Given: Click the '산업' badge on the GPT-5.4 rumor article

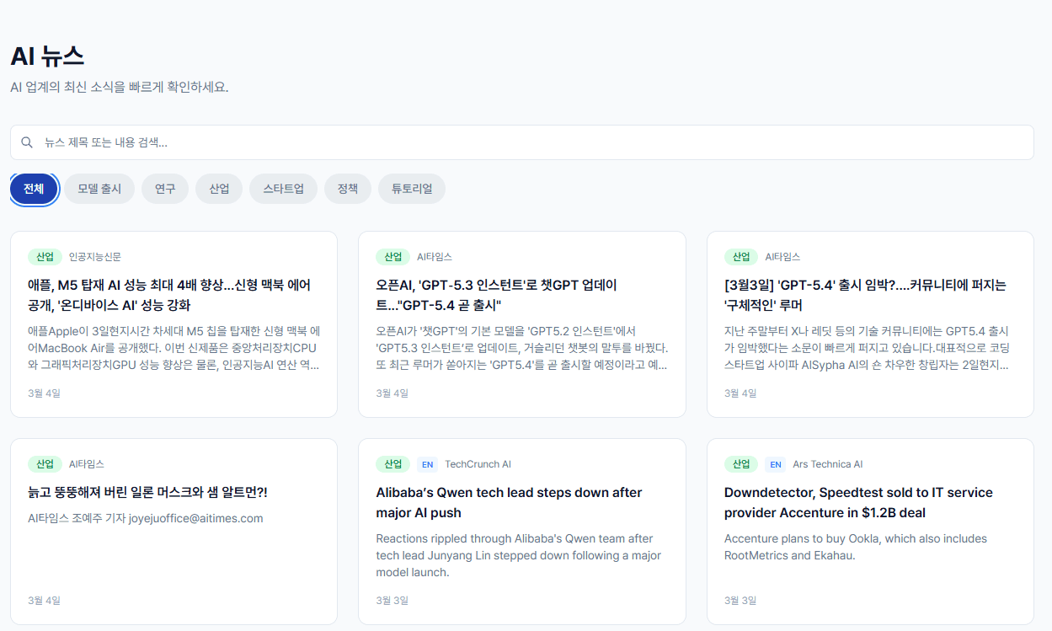Looking at the screenshot, I should (x=740, y=257).
